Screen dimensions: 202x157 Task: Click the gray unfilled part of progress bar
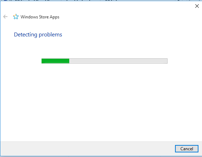118,61
